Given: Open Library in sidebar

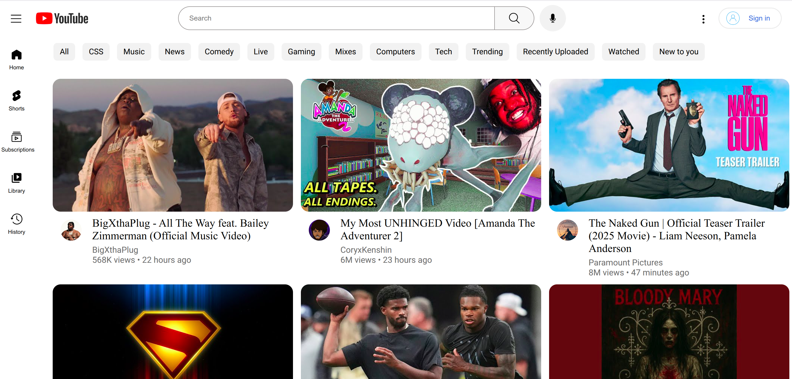Looking at the screenshot, I should click(17, 183).
